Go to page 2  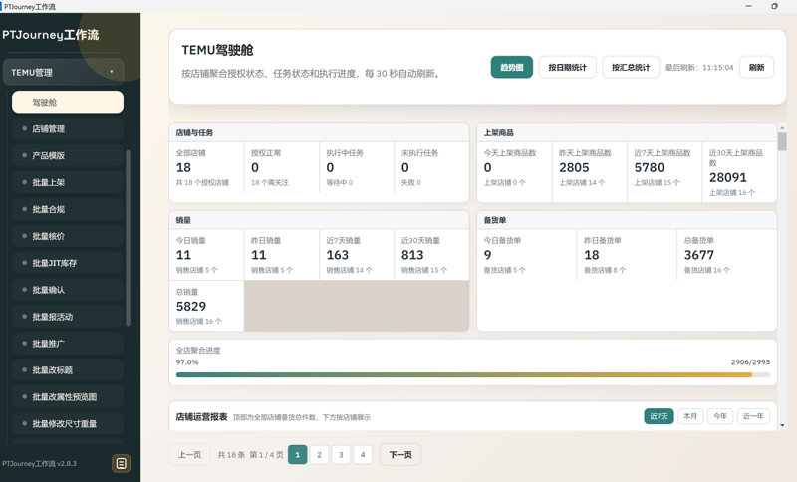click(x=319, y=454)
